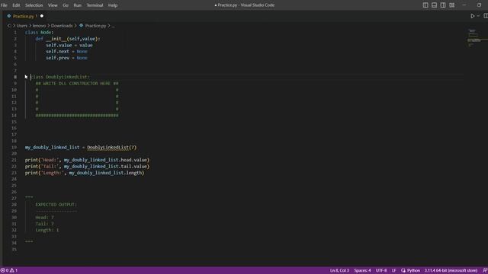Click the 'class Node:' line
Screen dimensions: 488x274
(x=39, y=32)
